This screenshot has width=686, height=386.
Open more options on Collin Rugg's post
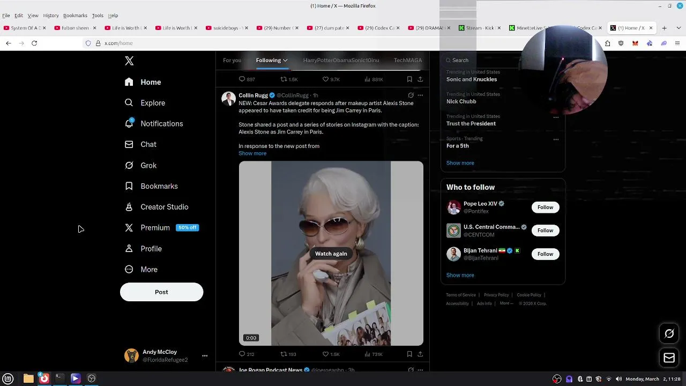(x=420, y=95)
